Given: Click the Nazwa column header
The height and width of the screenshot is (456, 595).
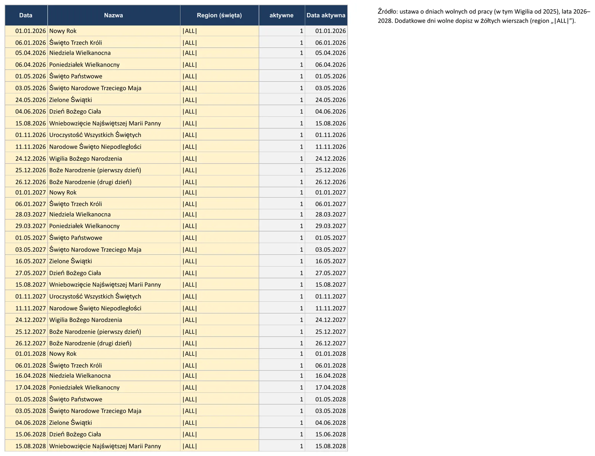Looking at the screenshot, I should coord(114,15).
